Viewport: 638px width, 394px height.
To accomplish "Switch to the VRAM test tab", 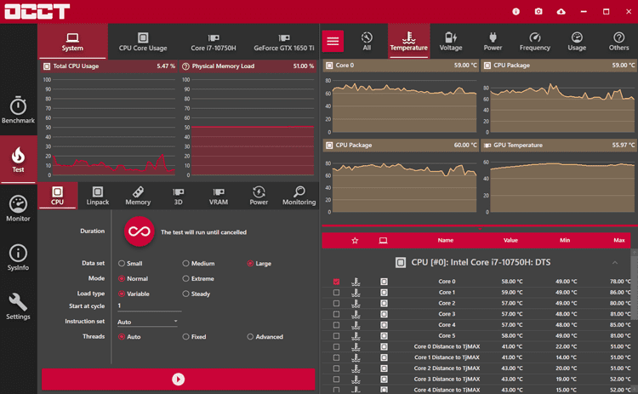I will [219, 196].
